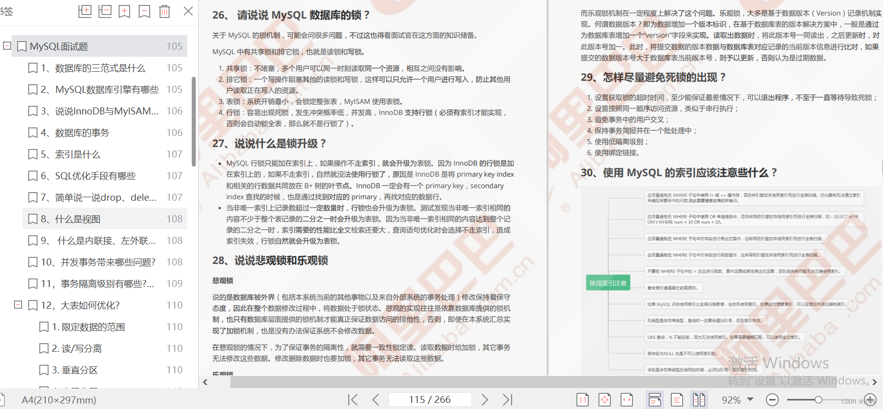Click bookmark icon beside 2、MySQL数据库引擎有哪些
The height and width of the screenshot is (409, 883).
click(33, 90)
